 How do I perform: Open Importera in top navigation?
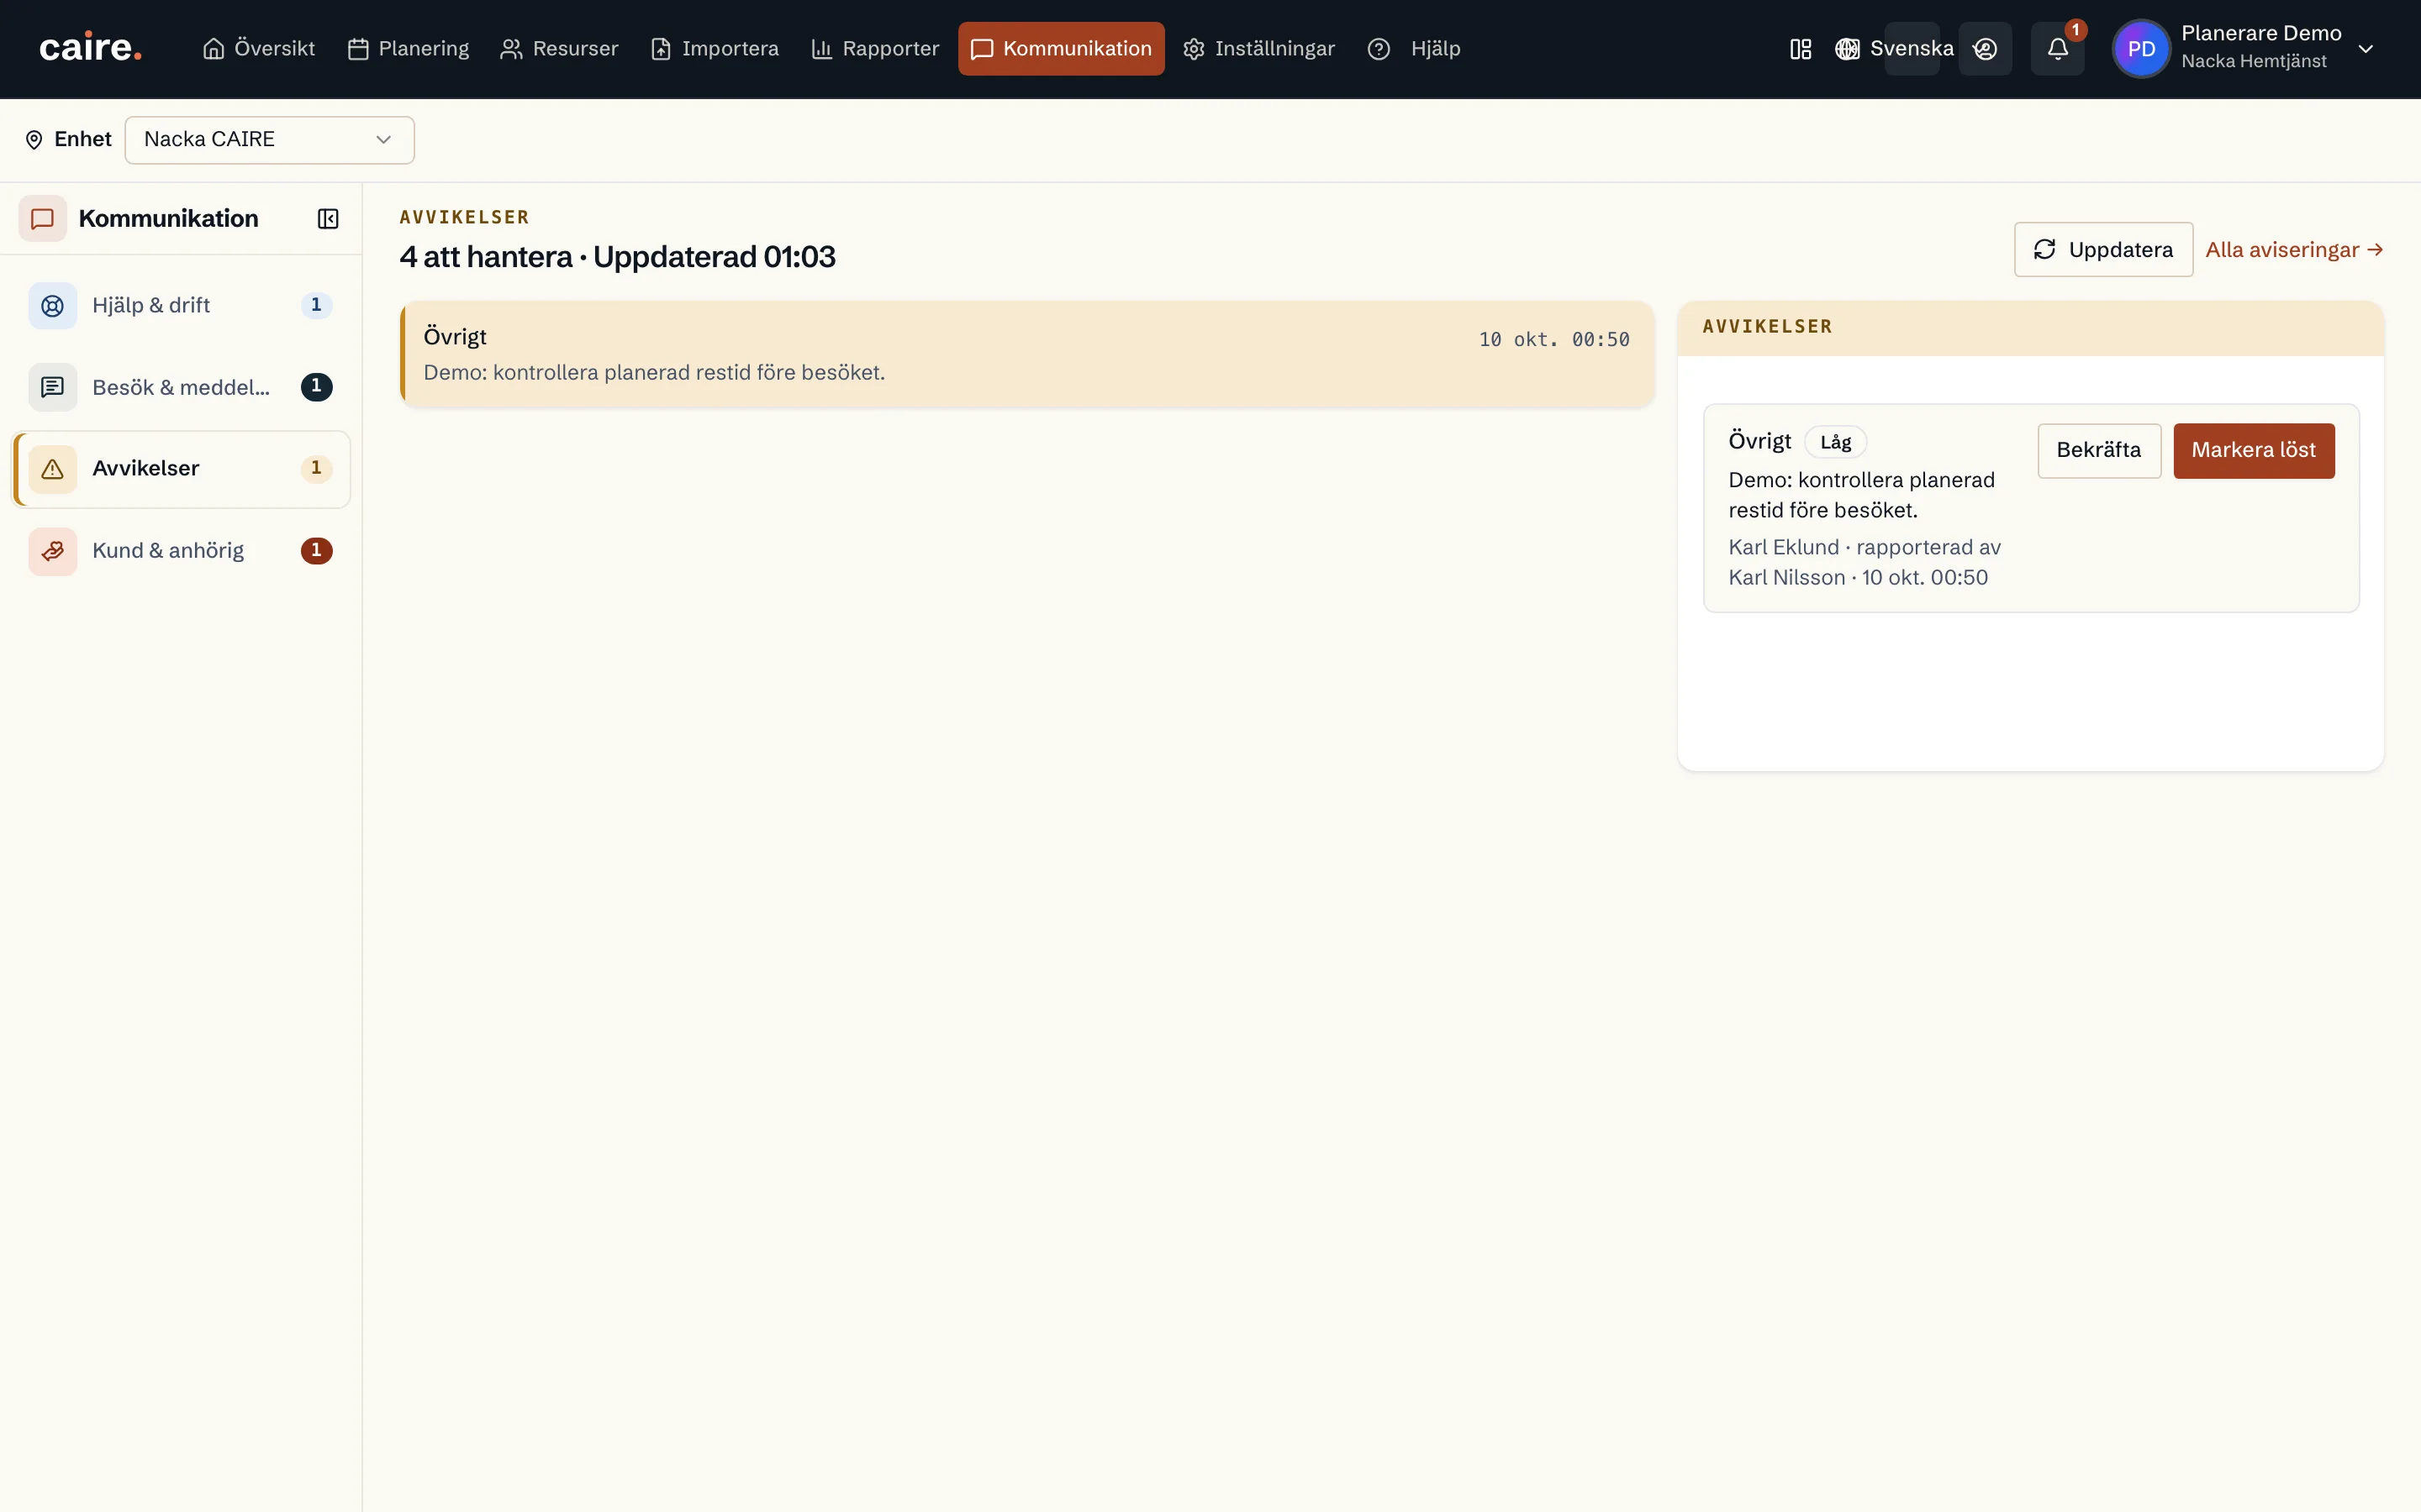[715, 49]
